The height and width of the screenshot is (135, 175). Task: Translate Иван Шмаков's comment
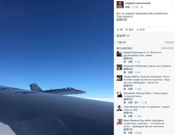pyautogui.click(x=128, y=129)
